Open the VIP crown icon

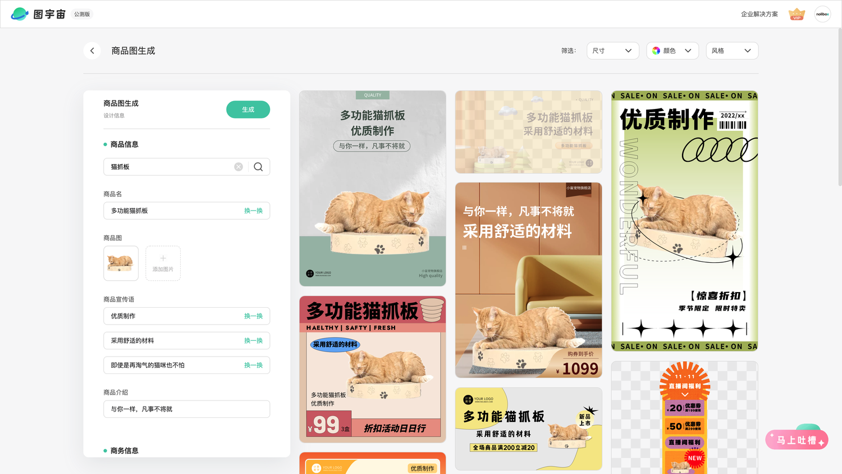coord(797,14)
